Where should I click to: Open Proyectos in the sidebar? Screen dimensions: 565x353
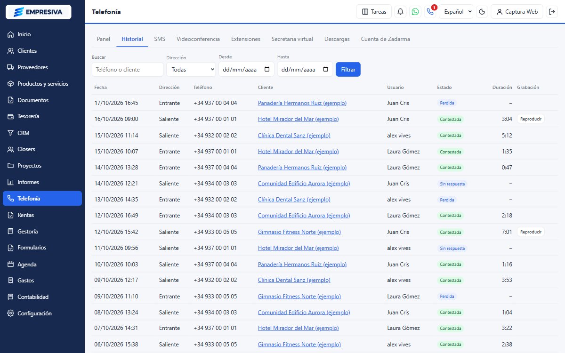pos(42,166)
